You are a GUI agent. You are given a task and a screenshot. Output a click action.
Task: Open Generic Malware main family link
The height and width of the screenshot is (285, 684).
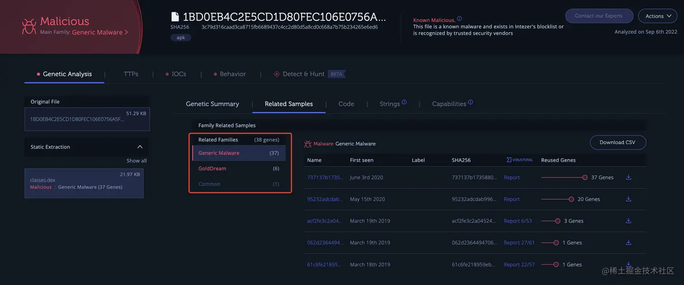point(100,33)
